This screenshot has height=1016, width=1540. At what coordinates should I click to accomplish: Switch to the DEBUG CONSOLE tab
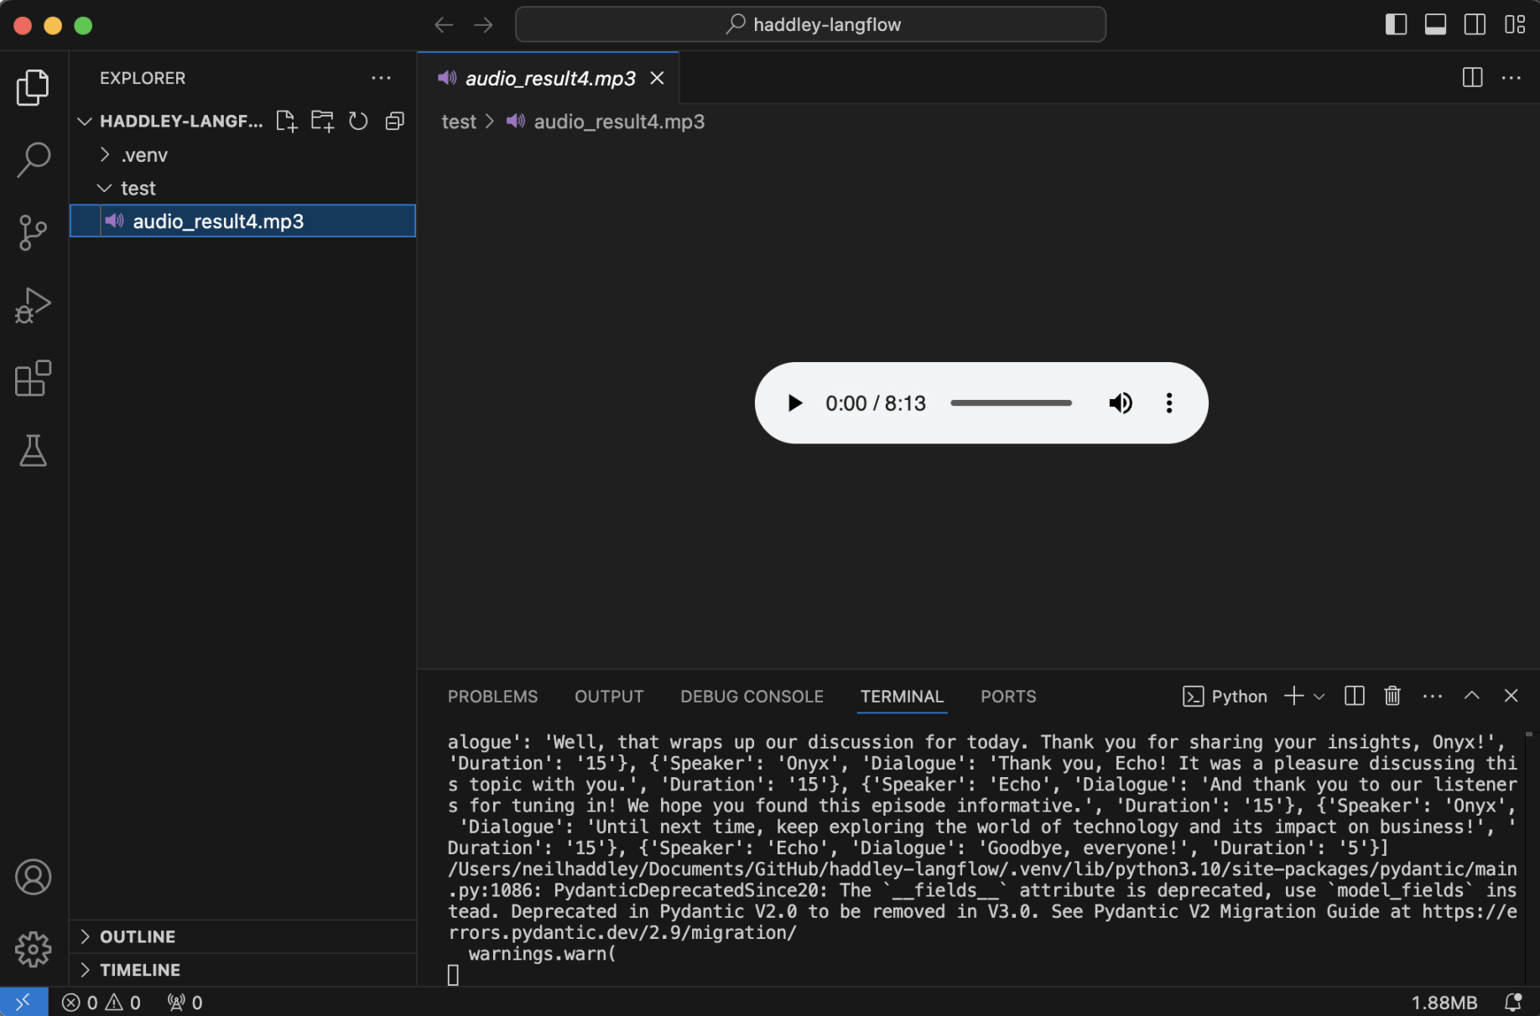pos(752,697)
